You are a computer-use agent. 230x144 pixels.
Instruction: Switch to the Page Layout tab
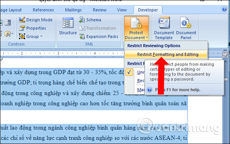11,10
